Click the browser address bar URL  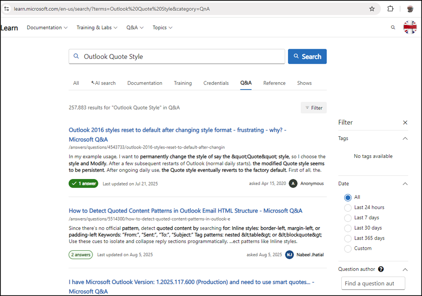click(111, 9)
